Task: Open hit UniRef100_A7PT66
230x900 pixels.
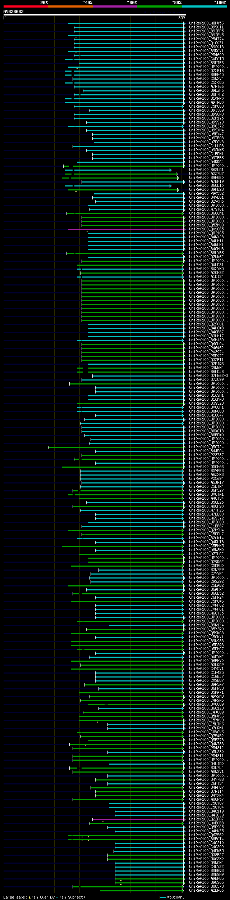Action: tap(206, 87)
